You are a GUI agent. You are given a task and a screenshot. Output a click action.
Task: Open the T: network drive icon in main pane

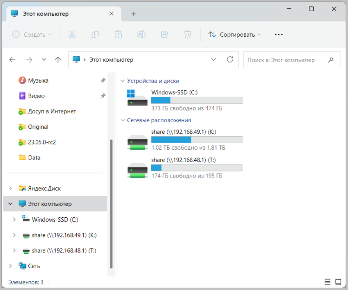pos(138,171)
